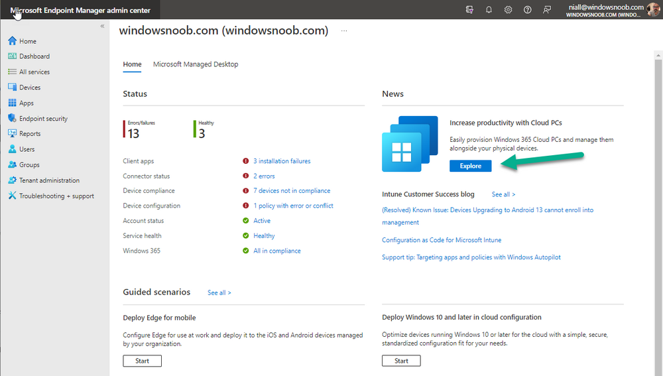Open the Windows Autopilot support tip link

click(471, 257)
